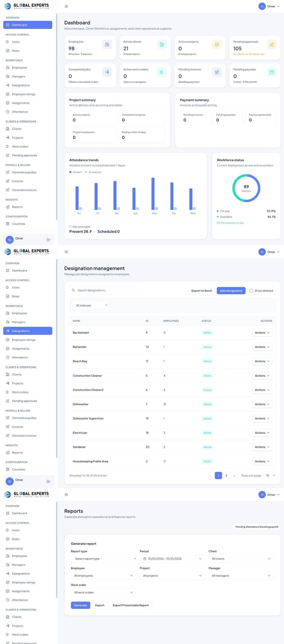Open the All statuses filter dropdown
The width and height of the screenshot is (284, 644).
(91, 305)
